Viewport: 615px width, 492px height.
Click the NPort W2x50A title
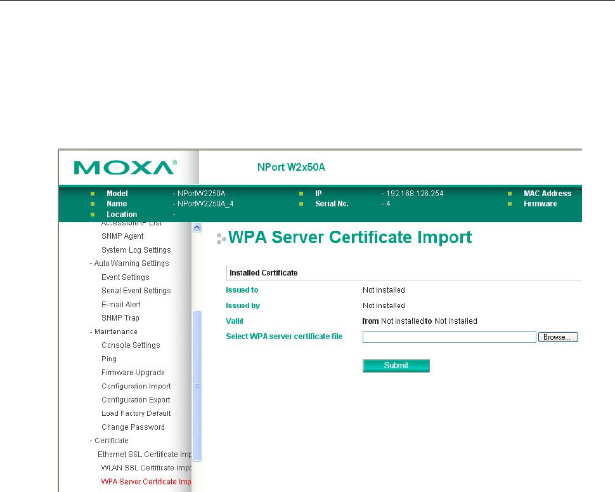coord(291,167)
